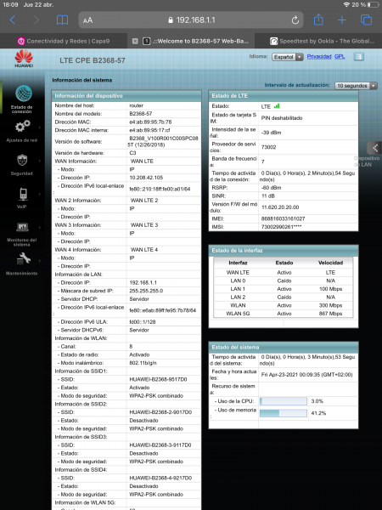Select firmware version 11.620.20.20.00

[x=280, y=207]
